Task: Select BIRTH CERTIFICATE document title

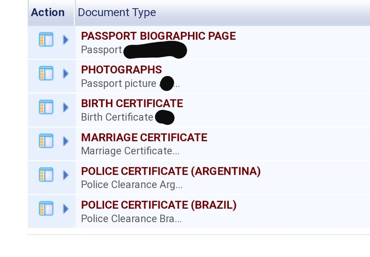Action: [132, 104]
